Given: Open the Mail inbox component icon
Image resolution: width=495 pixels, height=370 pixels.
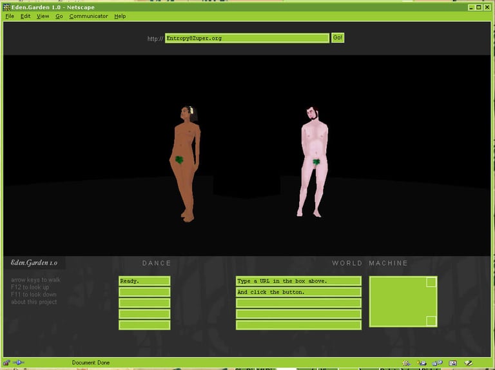Looking at the screenshot, I should coord(422,363).
